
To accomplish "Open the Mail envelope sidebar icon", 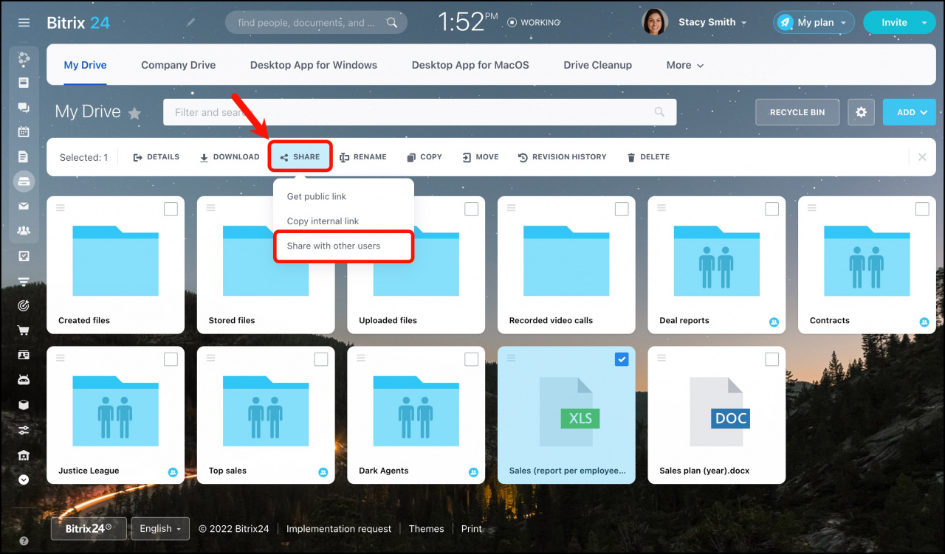I will click(24, 206).
